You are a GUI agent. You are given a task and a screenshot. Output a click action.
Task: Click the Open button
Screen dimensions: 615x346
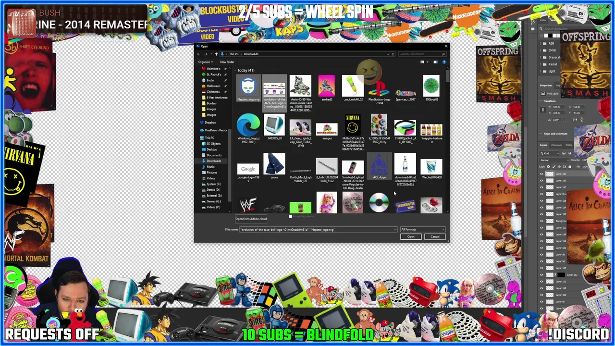click(411, 236)
